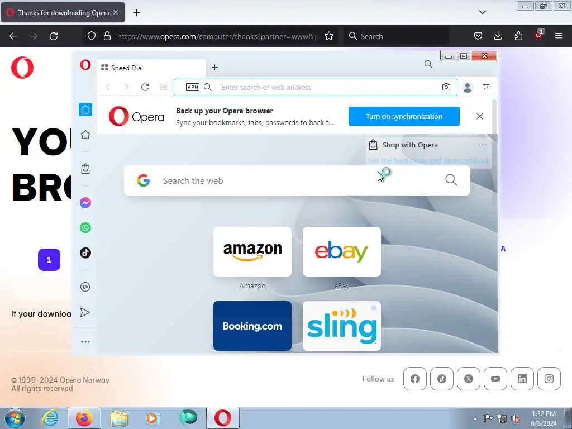Bookmark this page with Firefox star
This screenshot has height=429, width=572.
pos(328,36)
